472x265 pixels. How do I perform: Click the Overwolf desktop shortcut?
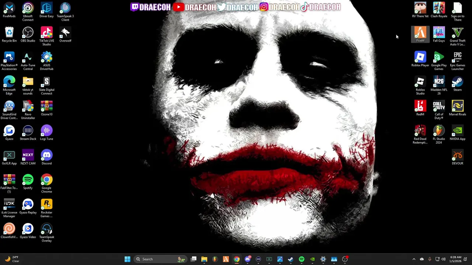65,35
